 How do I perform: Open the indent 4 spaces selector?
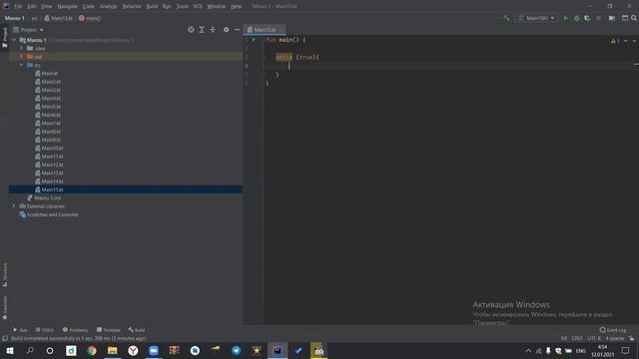[615, 338]
